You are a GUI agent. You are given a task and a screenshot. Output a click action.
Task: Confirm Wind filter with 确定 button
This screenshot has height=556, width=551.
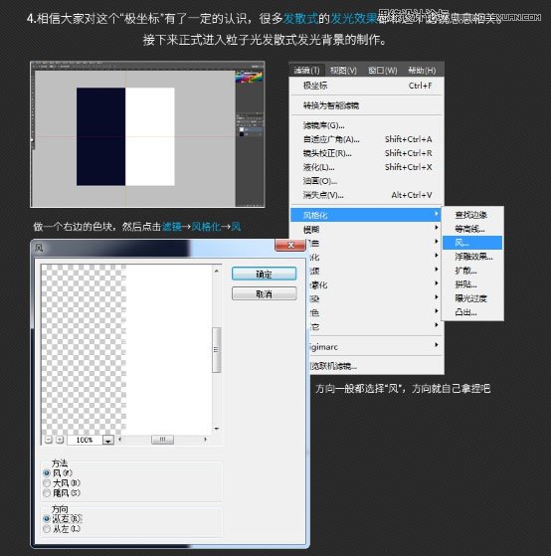(264, 274)
